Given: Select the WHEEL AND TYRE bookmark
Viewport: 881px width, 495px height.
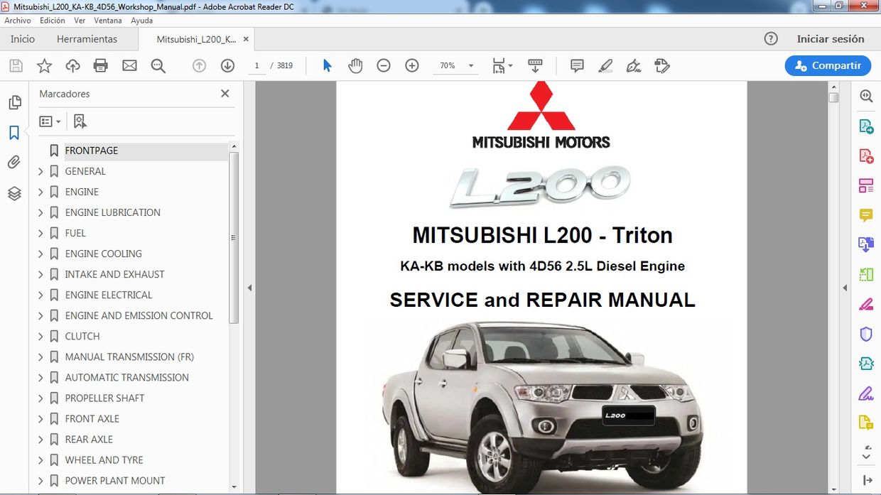Looking at the screenshot, I should (x=104, y=459).
